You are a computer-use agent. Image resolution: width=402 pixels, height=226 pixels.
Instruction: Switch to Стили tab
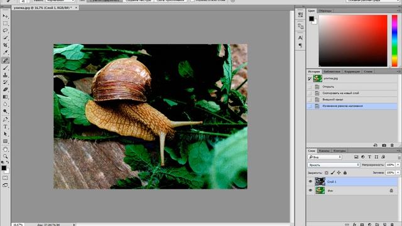(x=368, y=72)
